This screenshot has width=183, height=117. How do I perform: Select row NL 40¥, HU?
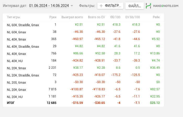coord(83,61)
